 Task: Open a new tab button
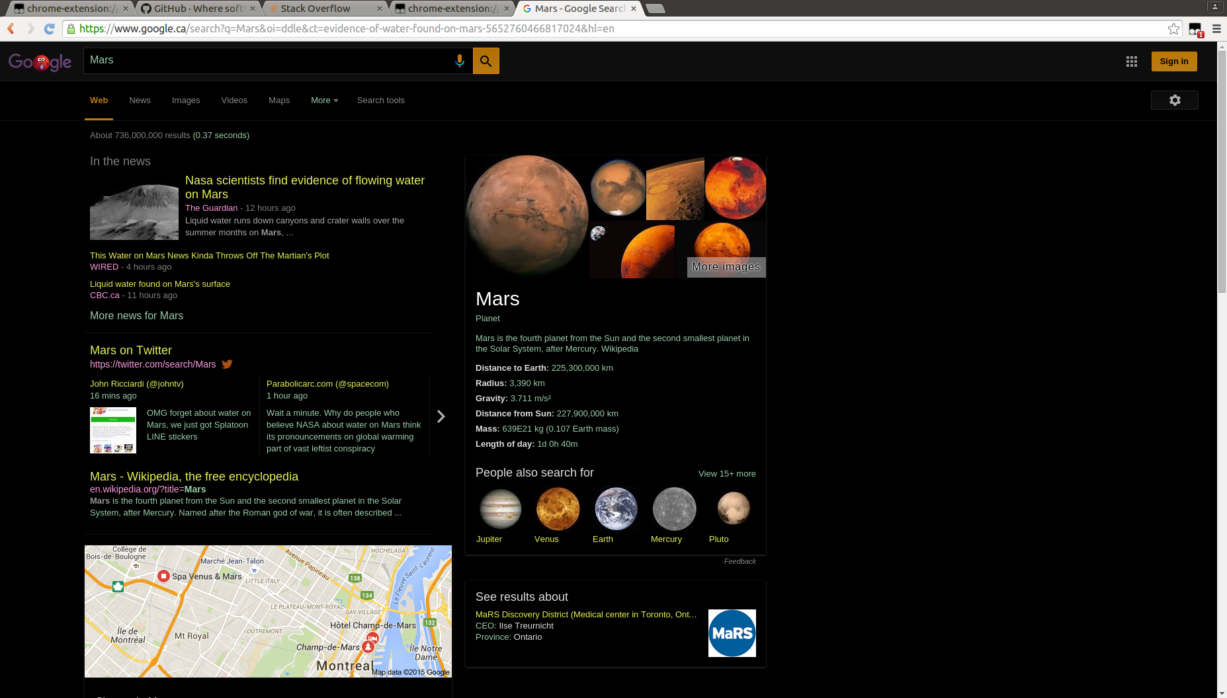click(x=655, y=9)
